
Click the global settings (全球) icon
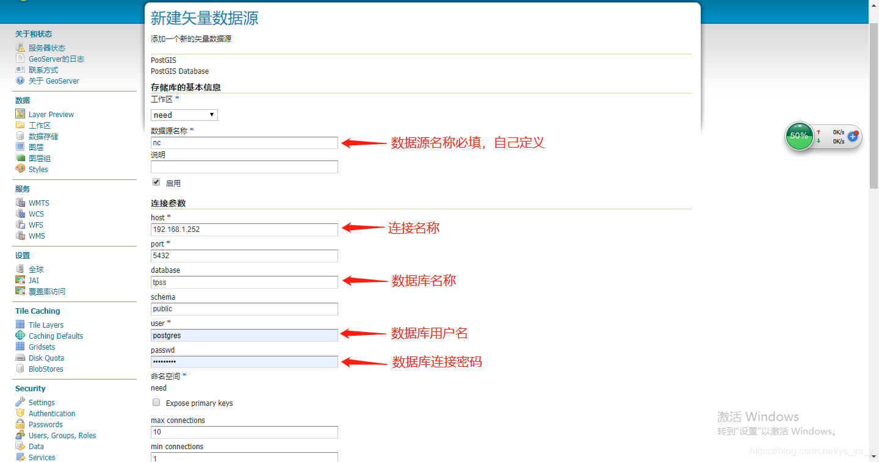coord(20,269)
